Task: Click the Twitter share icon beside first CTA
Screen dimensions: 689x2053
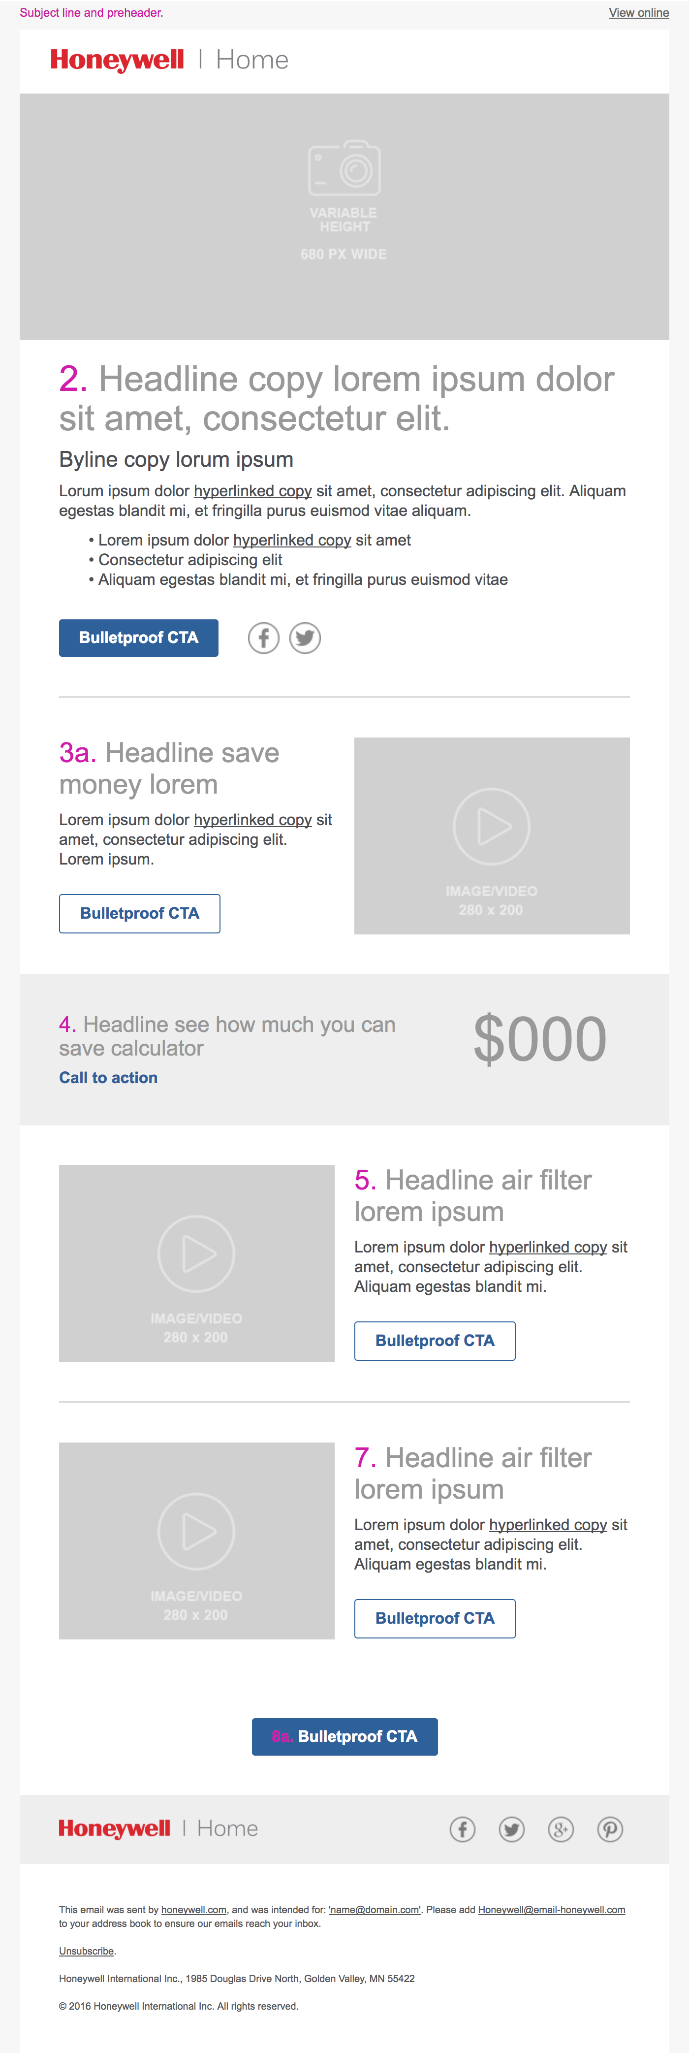Action: point(305,638)
